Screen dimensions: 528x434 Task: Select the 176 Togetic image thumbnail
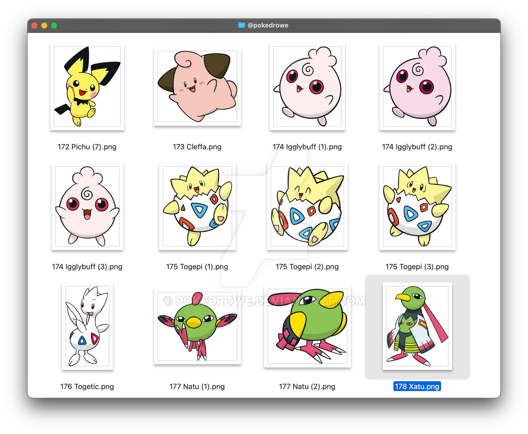[x=87, y=326]
